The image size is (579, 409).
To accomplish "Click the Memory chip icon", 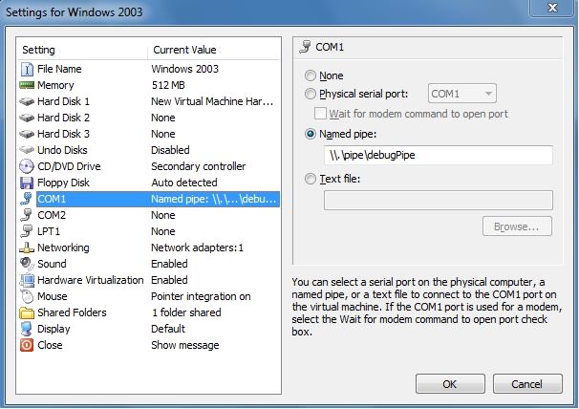I will point(27,85).
